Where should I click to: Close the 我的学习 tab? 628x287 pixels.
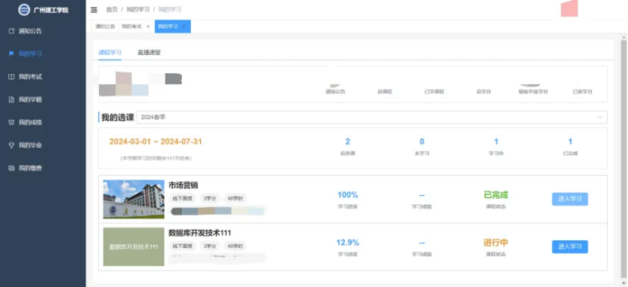[184, 26]
